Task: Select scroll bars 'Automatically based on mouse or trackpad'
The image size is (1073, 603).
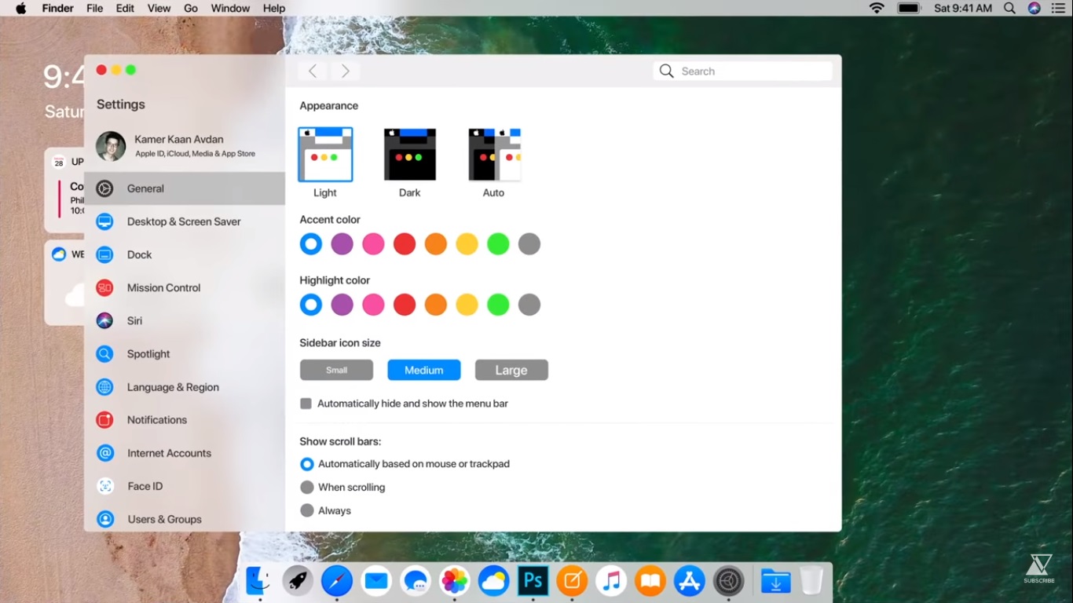Action: (307, 464)
